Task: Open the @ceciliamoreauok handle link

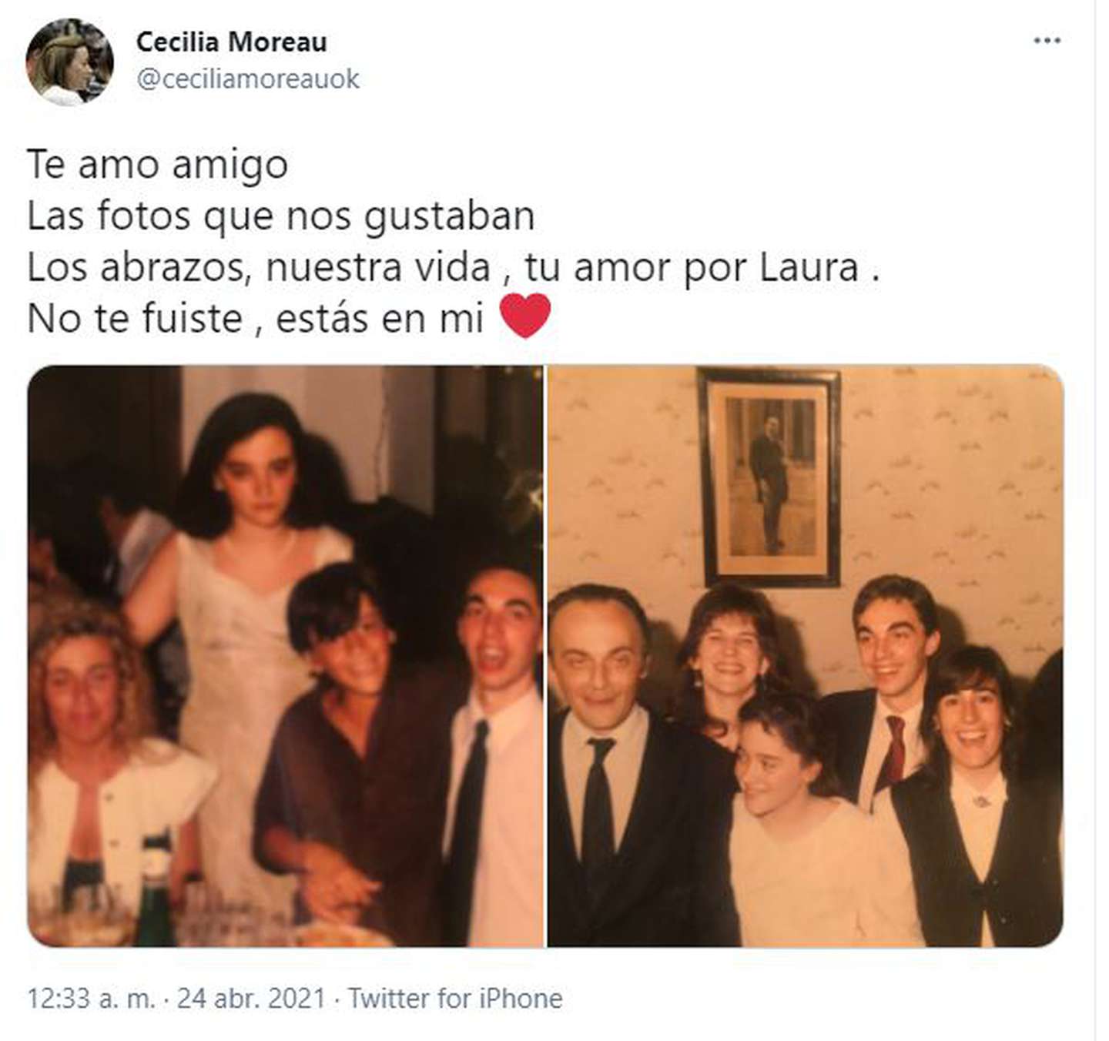Action: (248, 79)
